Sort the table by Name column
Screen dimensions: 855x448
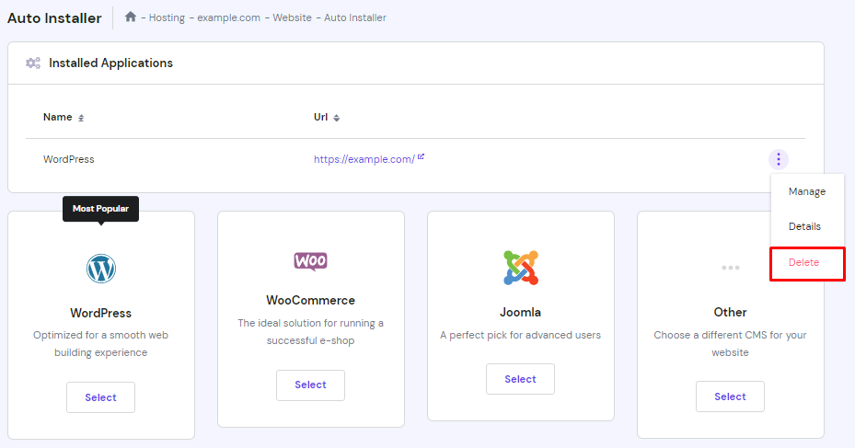(x=81, y=118)
